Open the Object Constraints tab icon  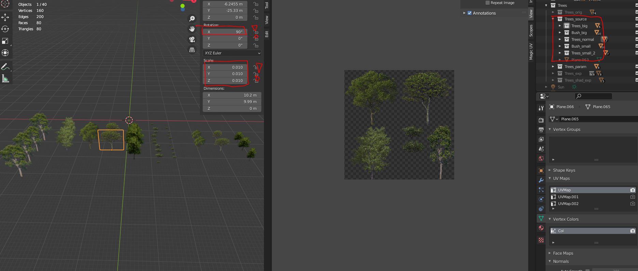[x=541, y=209]
